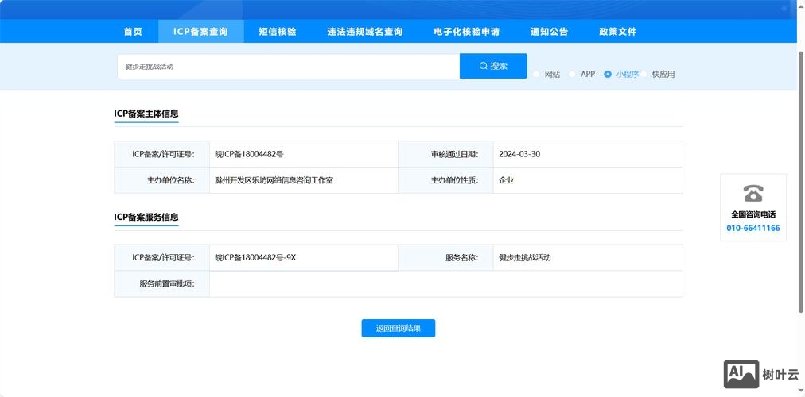Viewport: 805px width, 397px height.
Task: Open the 通知公告 tab
Action: click(x=550, y=32)
